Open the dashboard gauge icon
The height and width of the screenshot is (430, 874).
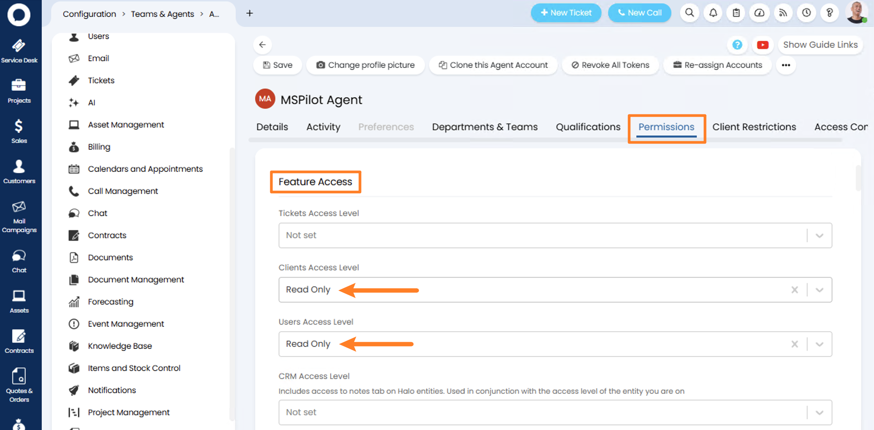click(x=759, y=13)
